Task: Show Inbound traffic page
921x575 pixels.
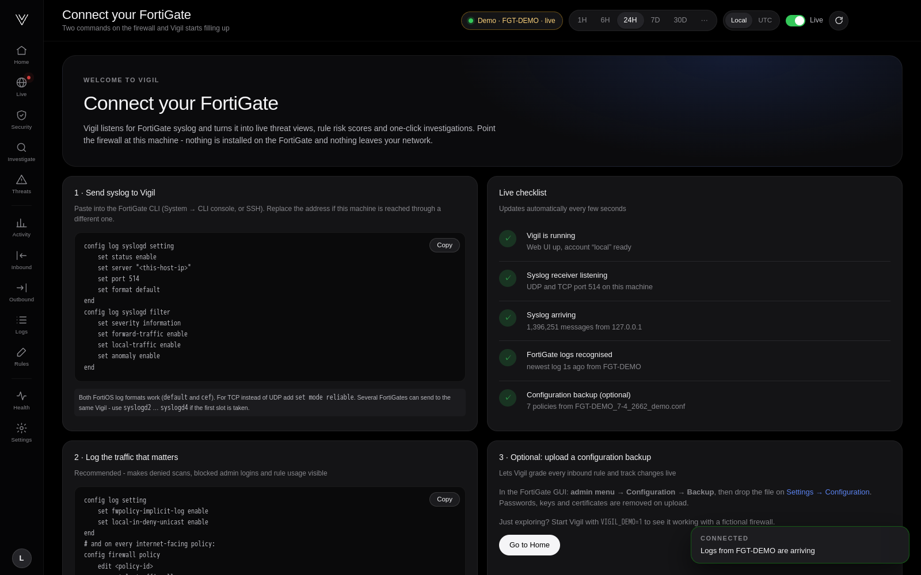Action: (21, 260)
